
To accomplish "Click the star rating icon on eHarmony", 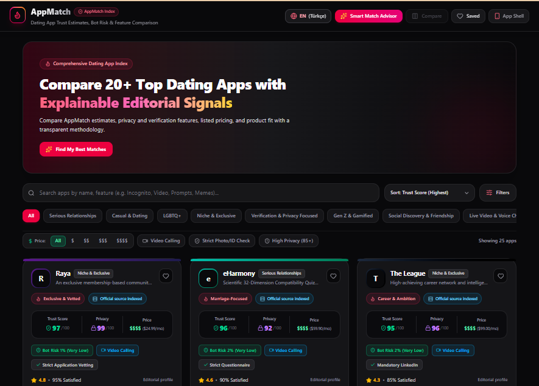I will pyautogui.click(x=202, y=380).
